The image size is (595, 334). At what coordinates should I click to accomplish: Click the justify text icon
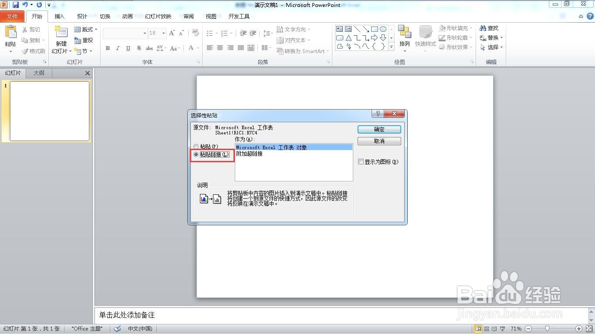(240, 48)
